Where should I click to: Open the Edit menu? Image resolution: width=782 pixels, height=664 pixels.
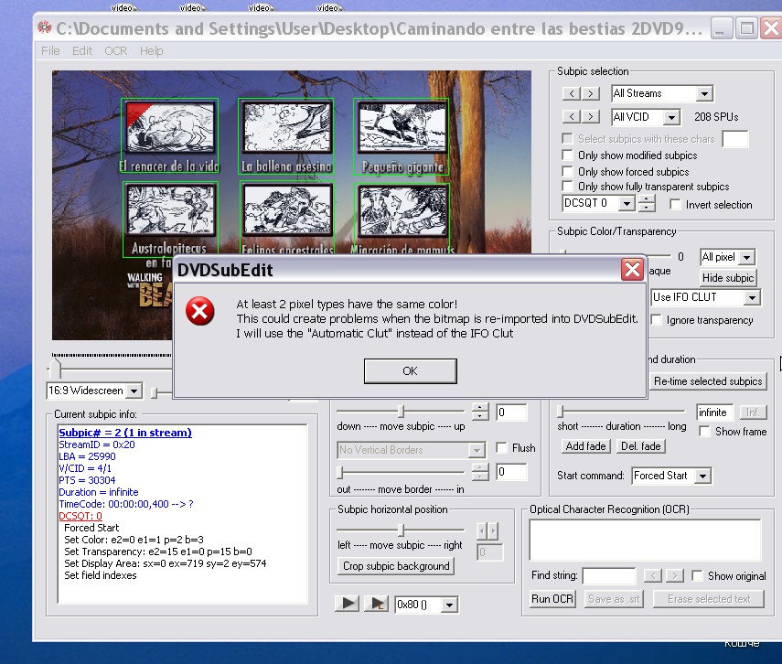[x=82, y=51]
